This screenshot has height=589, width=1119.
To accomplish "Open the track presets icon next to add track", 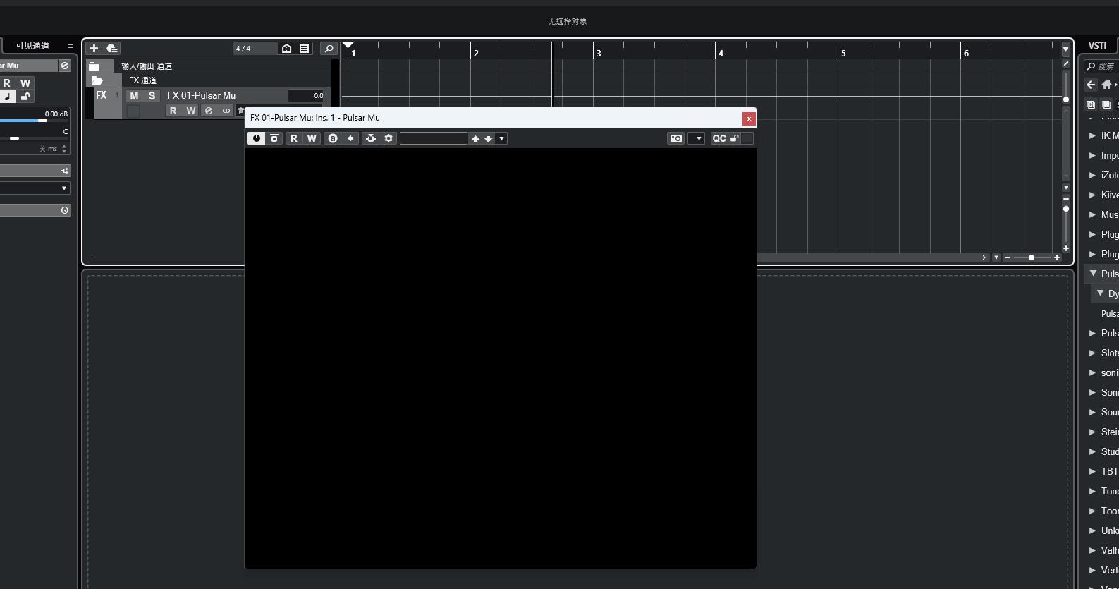I will [x=112, y=49].
